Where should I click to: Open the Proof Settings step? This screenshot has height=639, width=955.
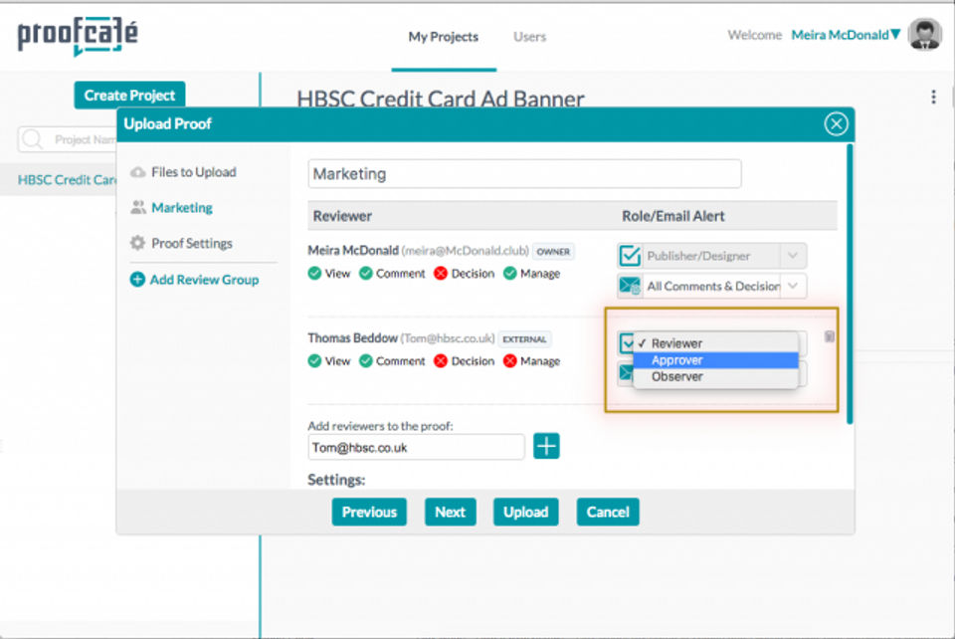click(192, 243)
